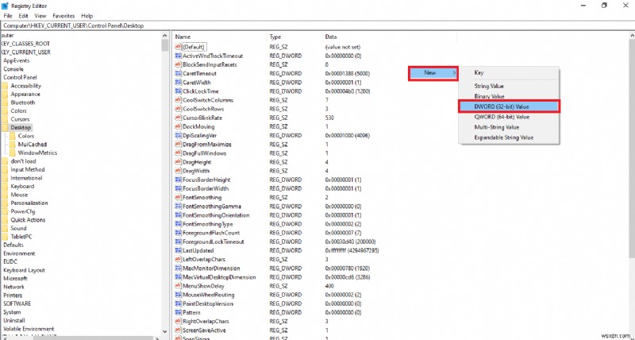
Task: Click the FontSmoothingOrientation value name
Action: pos(216,215)
